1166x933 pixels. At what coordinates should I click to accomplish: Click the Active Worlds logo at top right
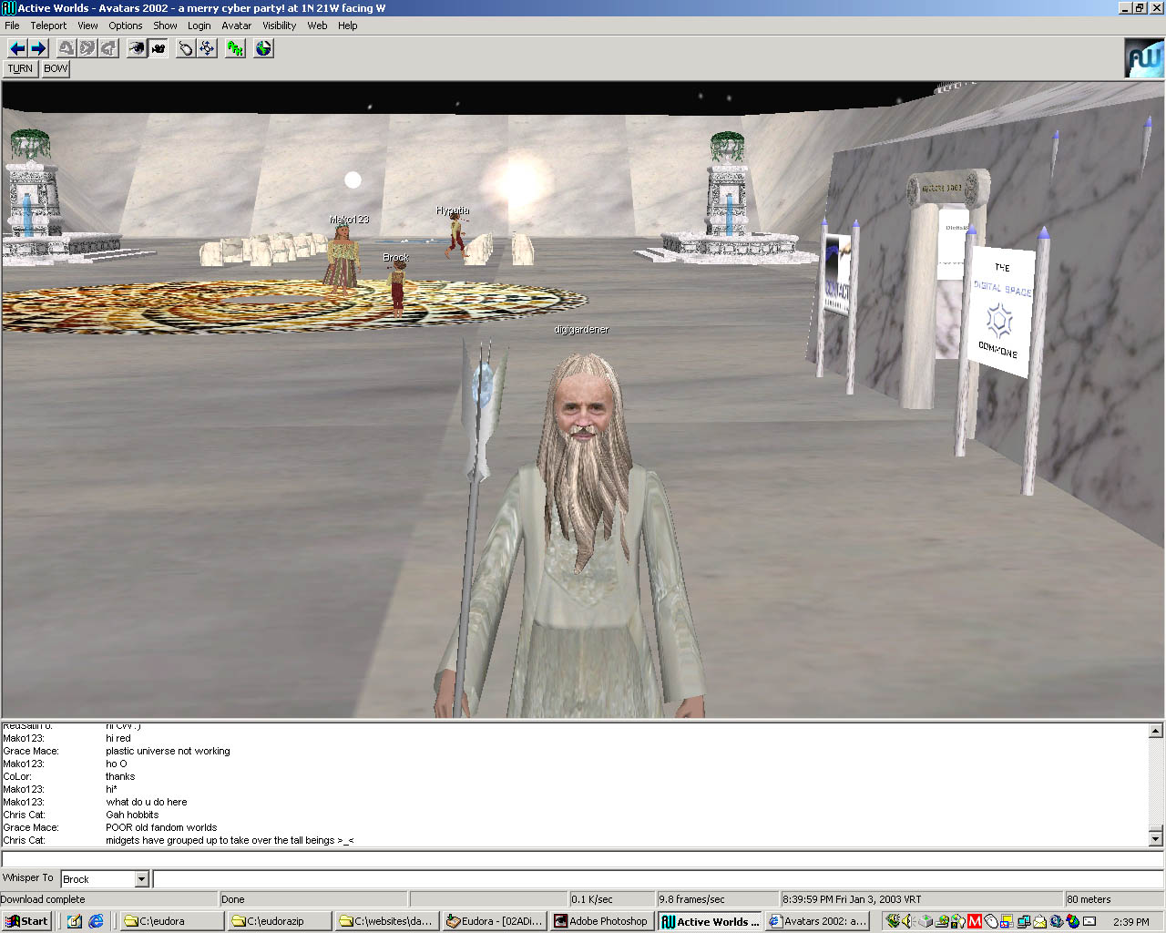point(1143,58)
